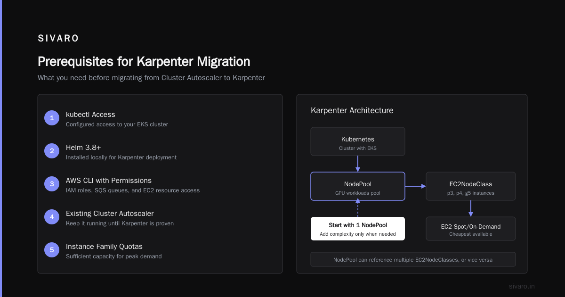Select 'Instance Family Quotas' title

(x=104, y=247)
